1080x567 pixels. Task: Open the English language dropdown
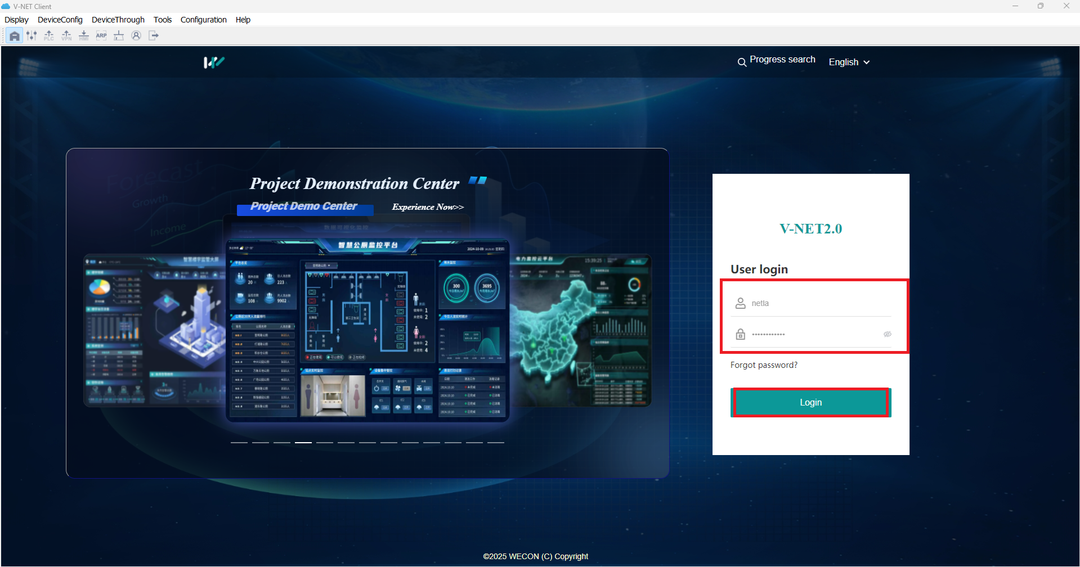click(x=849, y=62)
